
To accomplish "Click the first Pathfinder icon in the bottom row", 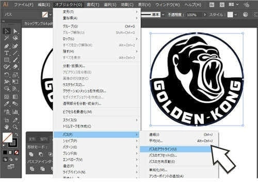I will [32, 169].
